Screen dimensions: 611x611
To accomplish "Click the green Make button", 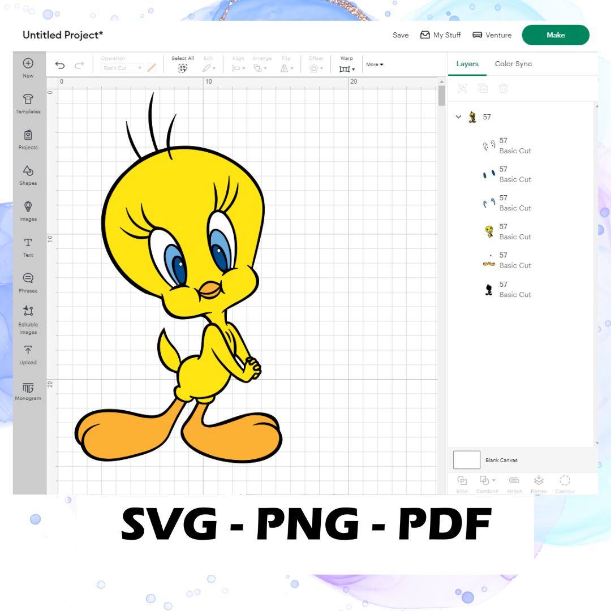I will pyautogui.click(x=556, y=35).
